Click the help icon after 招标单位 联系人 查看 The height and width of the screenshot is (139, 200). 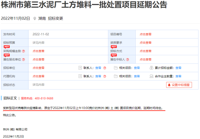pos(105,68)
